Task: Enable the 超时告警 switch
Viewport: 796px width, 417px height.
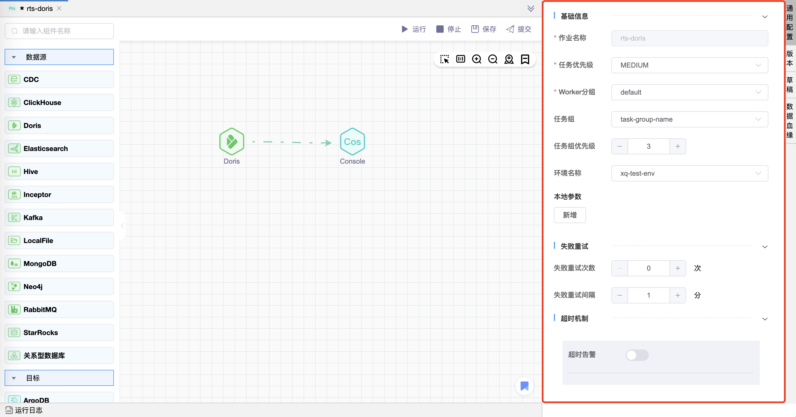Action: click(x=637, y=355)
